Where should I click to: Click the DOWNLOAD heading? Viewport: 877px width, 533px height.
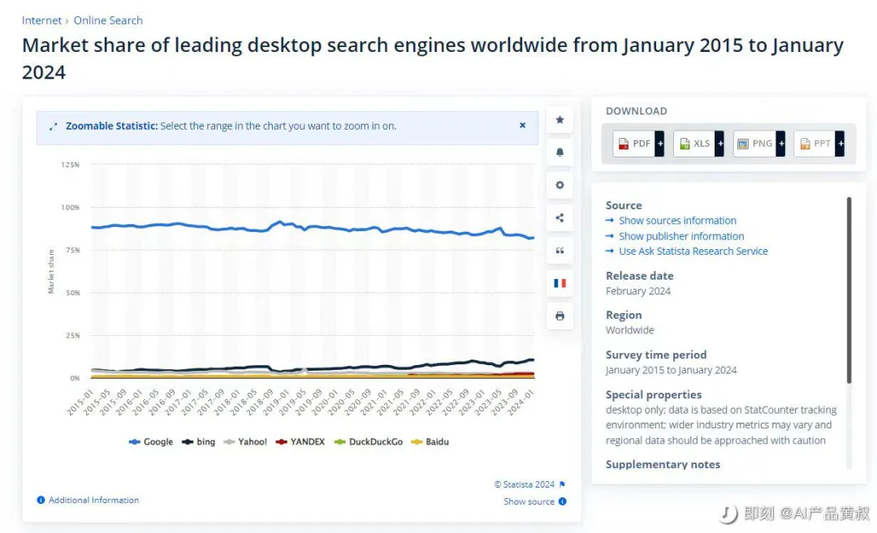pyautogui.click(x=637, y=111)
